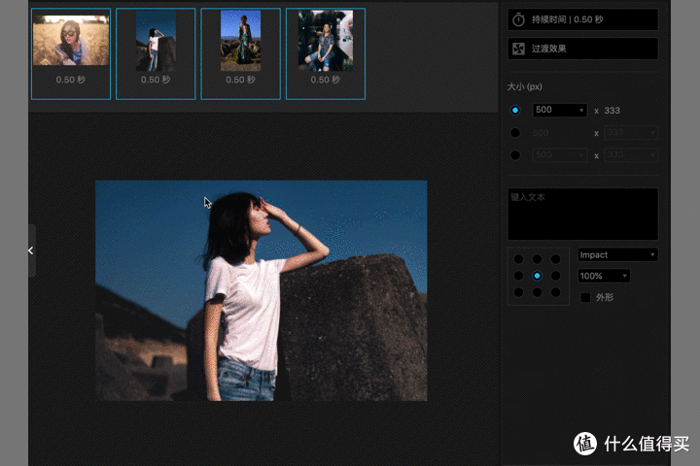Image resolution: width=700 pixels, height=466 pixels.
Task: Set text position to bottom-left
Action: pos(519,292)
